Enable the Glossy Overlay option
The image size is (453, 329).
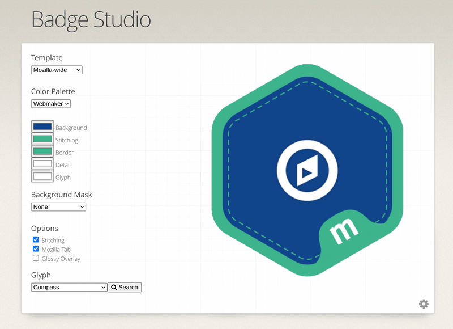click(x=36, y=258)
